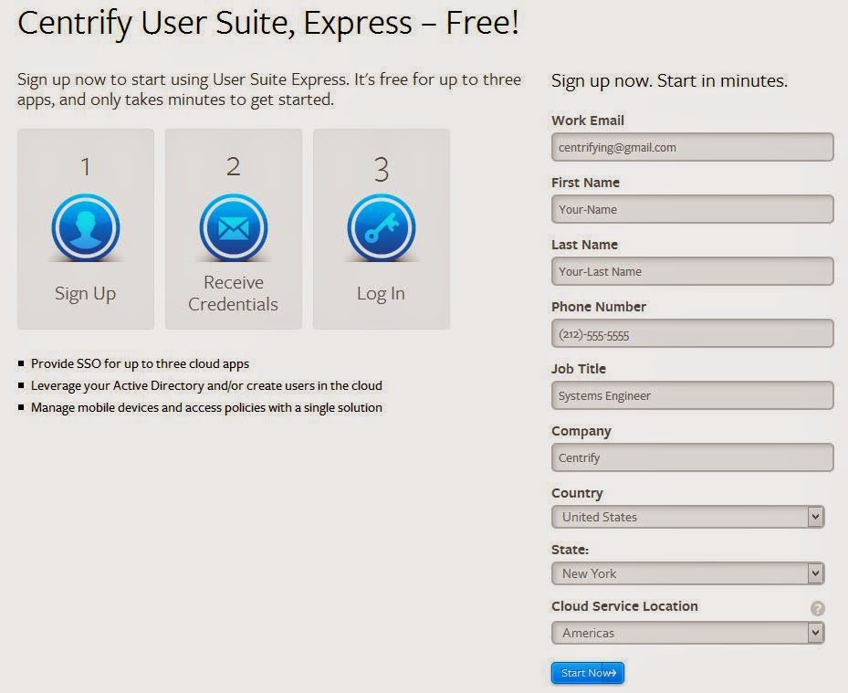Select the Work Email input field
This screenshot has height=693, width=848.
click(x=692, y=147)
